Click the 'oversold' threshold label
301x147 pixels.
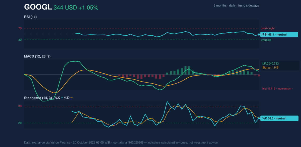point(266,40)
